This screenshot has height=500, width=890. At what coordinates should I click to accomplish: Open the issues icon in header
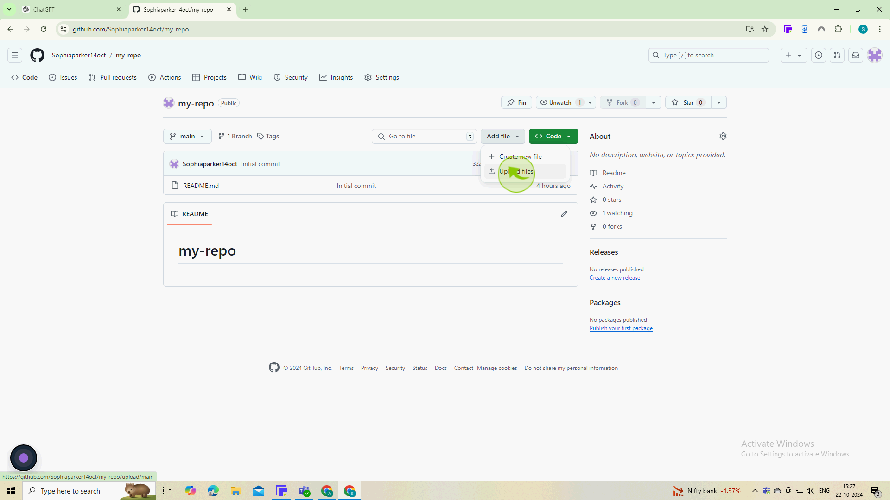819,55
